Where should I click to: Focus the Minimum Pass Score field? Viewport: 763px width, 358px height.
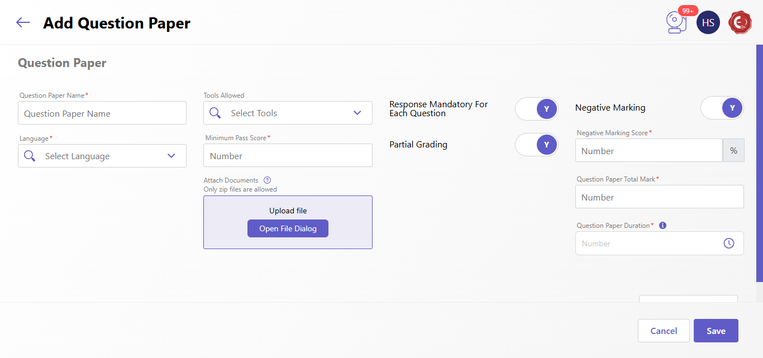pyautogui.click(x=288, y=156)
